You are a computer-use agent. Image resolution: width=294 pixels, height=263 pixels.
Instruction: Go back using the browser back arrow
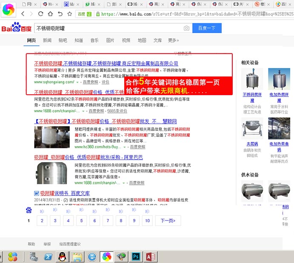[x=23, y=14]
